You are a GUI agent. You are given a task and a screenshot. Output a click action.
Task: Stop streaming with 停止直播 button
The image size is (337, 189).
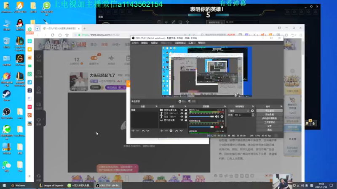pos(270,111)
